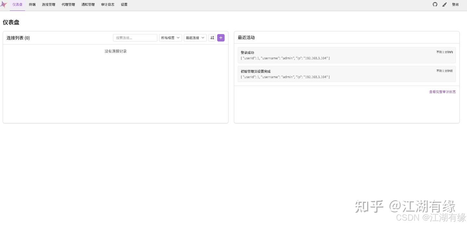Click the 初始管理员设置完成 activity entry
This screenshot has width=467, height=225.
point(346,74)
